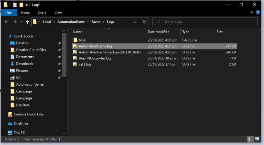The image size is (264, 145).
Task: Click the Explorer folder icon in title bar
Action: click(6, 5)
